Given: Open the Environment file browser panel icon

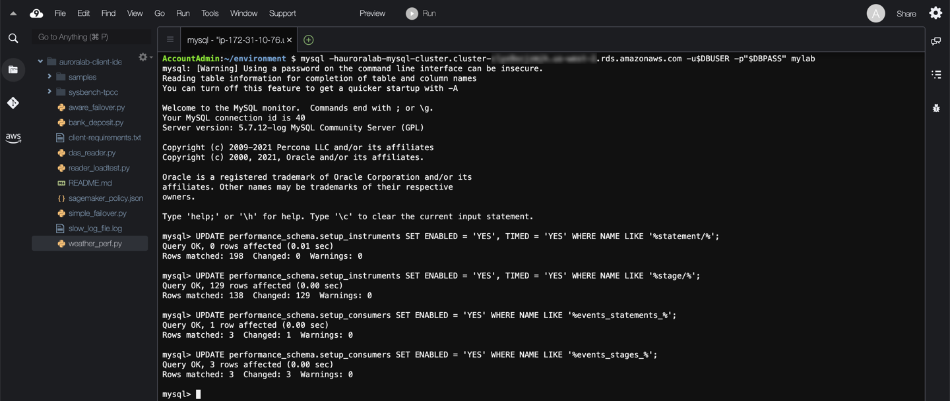Looking at the screenshot, I should [13, 70].
